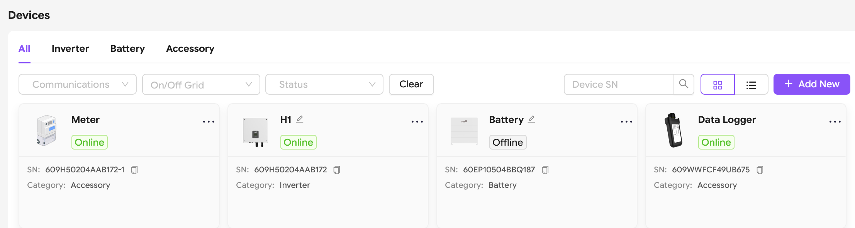This screenshot has height=228, width=855.
Task: Open the On/Off Grid filter
Action: pyautogui.click(x=201, y=85)
